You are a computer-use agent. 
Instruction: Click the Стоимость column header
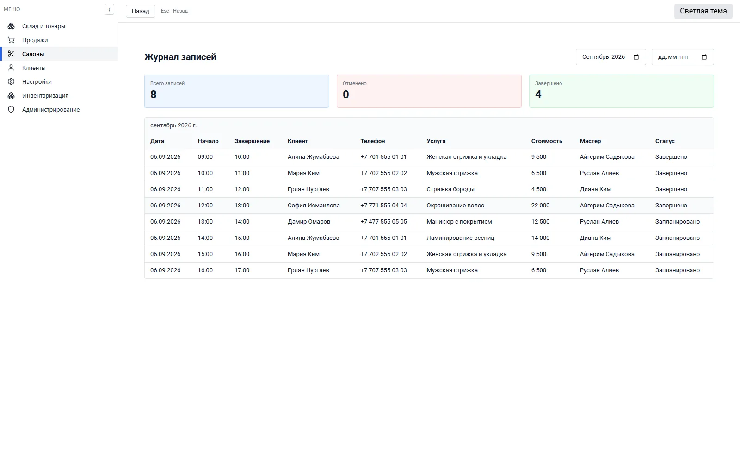547,141
